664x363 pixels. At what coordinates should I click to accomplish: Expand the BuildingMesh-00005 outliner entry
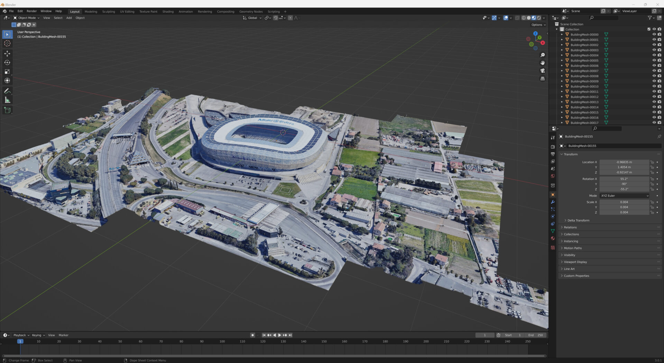point(562,60)
